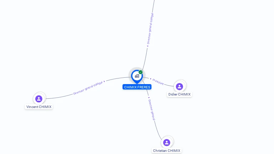Click the building symbol inside company pin
Screen dimensions: 274x154
[137, 76]
